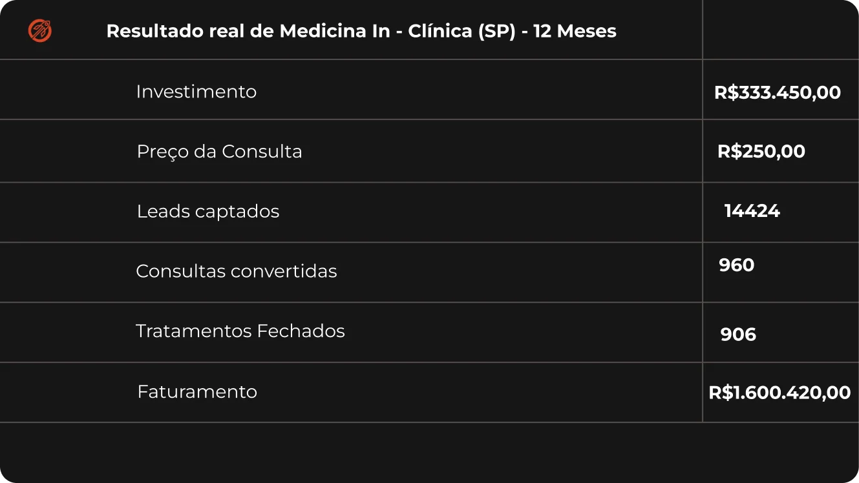Click the 960 converted consultations value

(x=736, y=265)
